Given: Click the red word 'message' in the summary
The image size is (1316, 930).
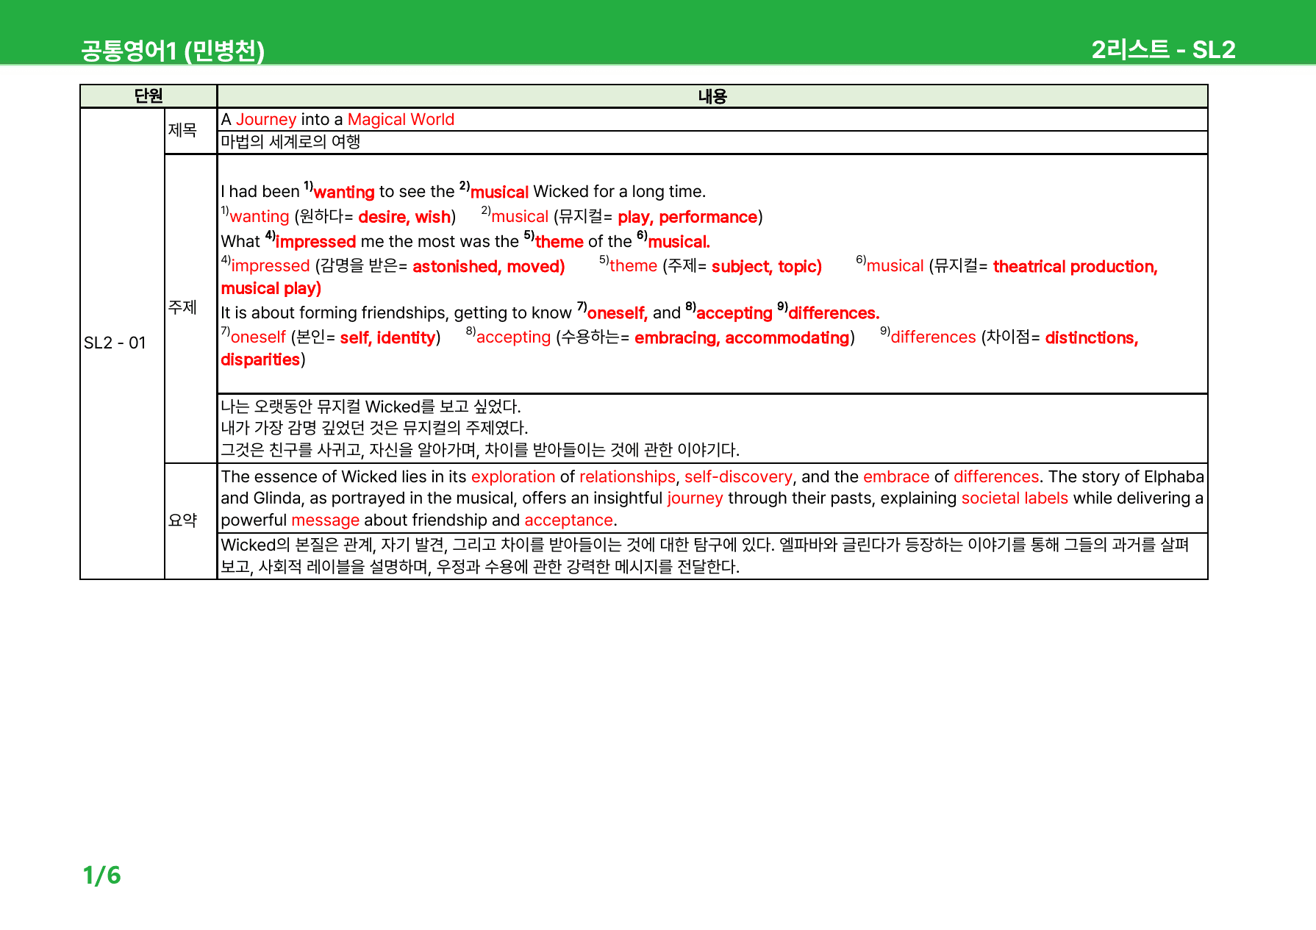Looking at the screenshot, I should click(x=325, y=520).
